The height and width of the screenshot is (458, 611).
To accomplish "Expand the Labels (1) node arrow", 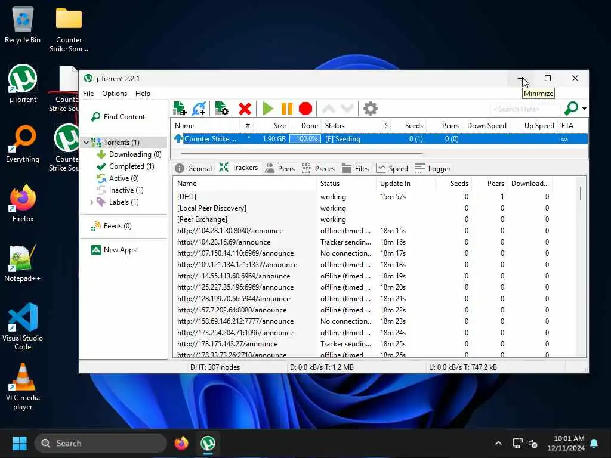I will (x=91, y=203).
